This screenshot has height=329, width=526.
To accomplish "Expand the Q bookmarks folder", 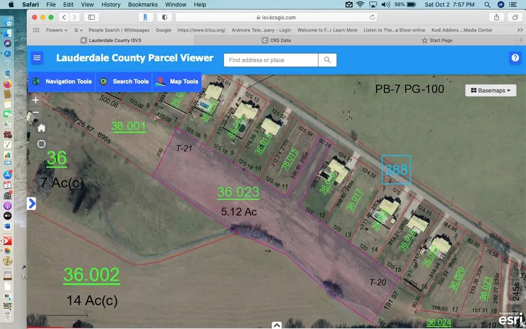I will click(x=78, y=30).
